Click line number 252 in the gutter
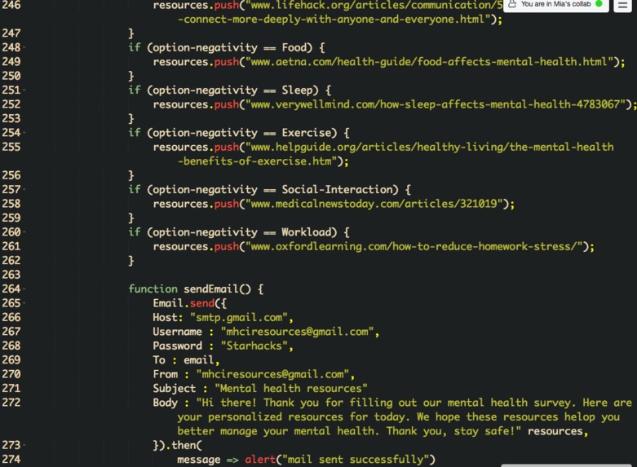Screen dimensions: 637x467 coord(11,104)
